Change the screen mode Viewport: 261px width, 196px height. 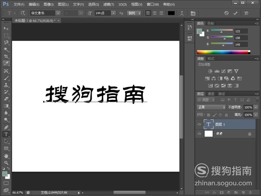click(6, 190)
